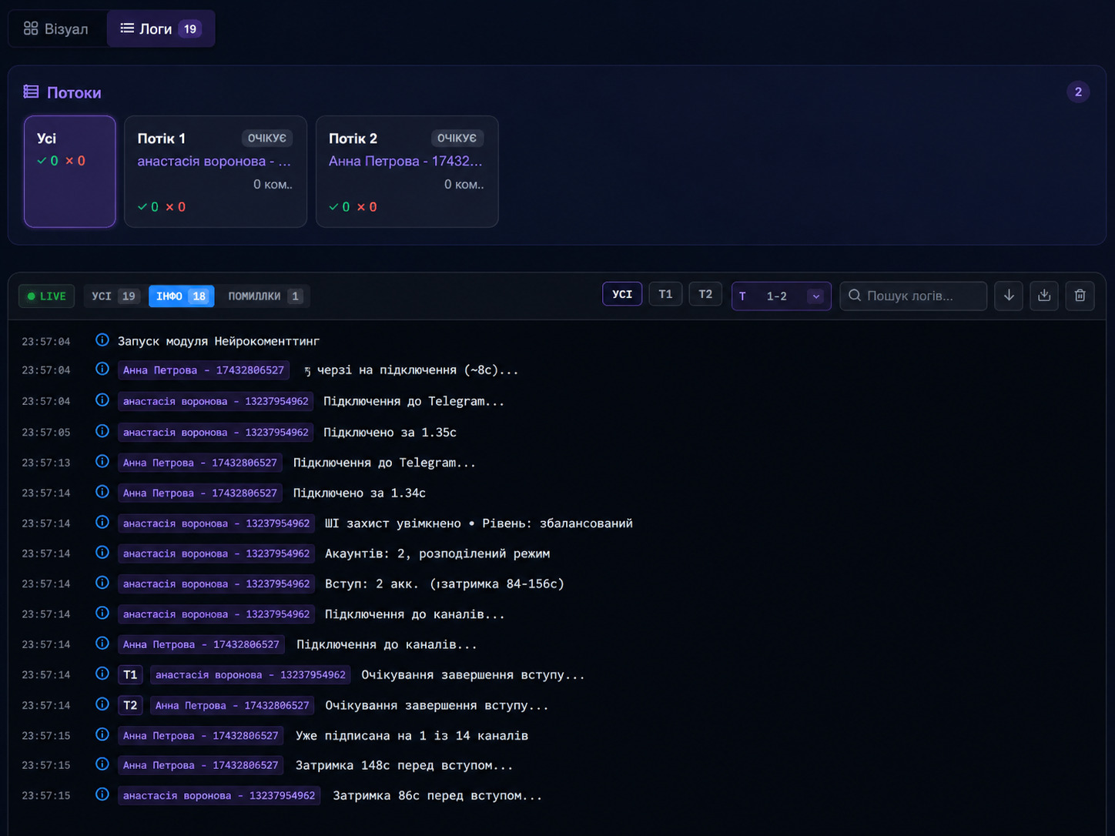Screen dimensions: 1115x836
Task: Click account tag in Підключено за 1.35с row
Action: [216, 433]
